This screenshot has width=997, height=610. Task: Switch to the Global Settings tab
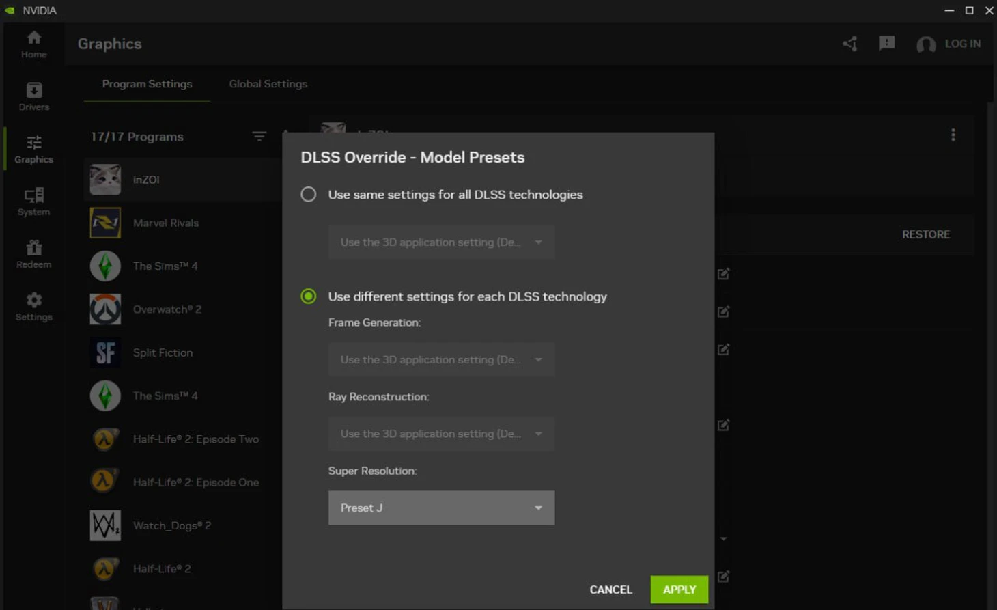pos(268,84)
